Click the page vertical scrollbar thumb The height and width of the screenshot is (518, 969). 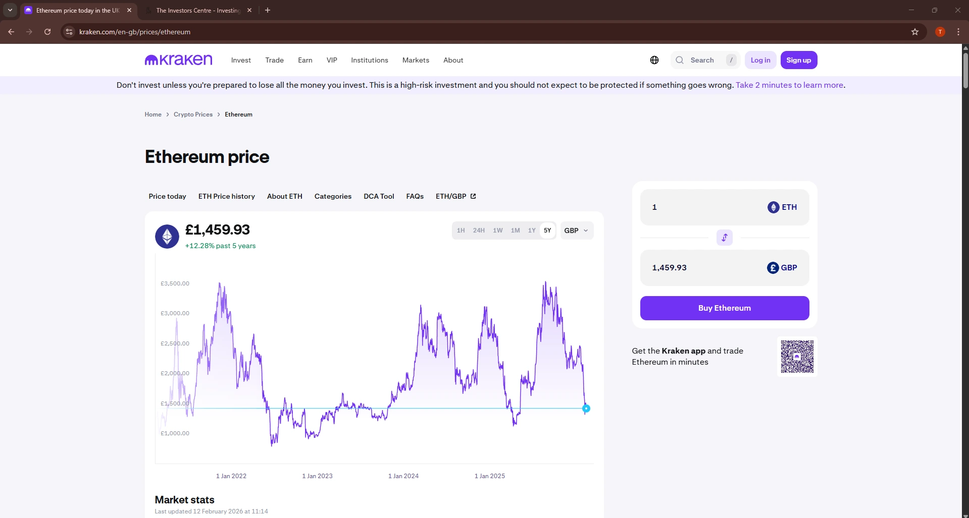tap(965, 71)
